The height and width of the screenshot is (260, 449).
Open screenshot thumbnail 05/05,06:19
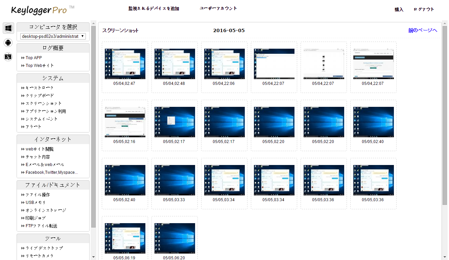[125, 238]
